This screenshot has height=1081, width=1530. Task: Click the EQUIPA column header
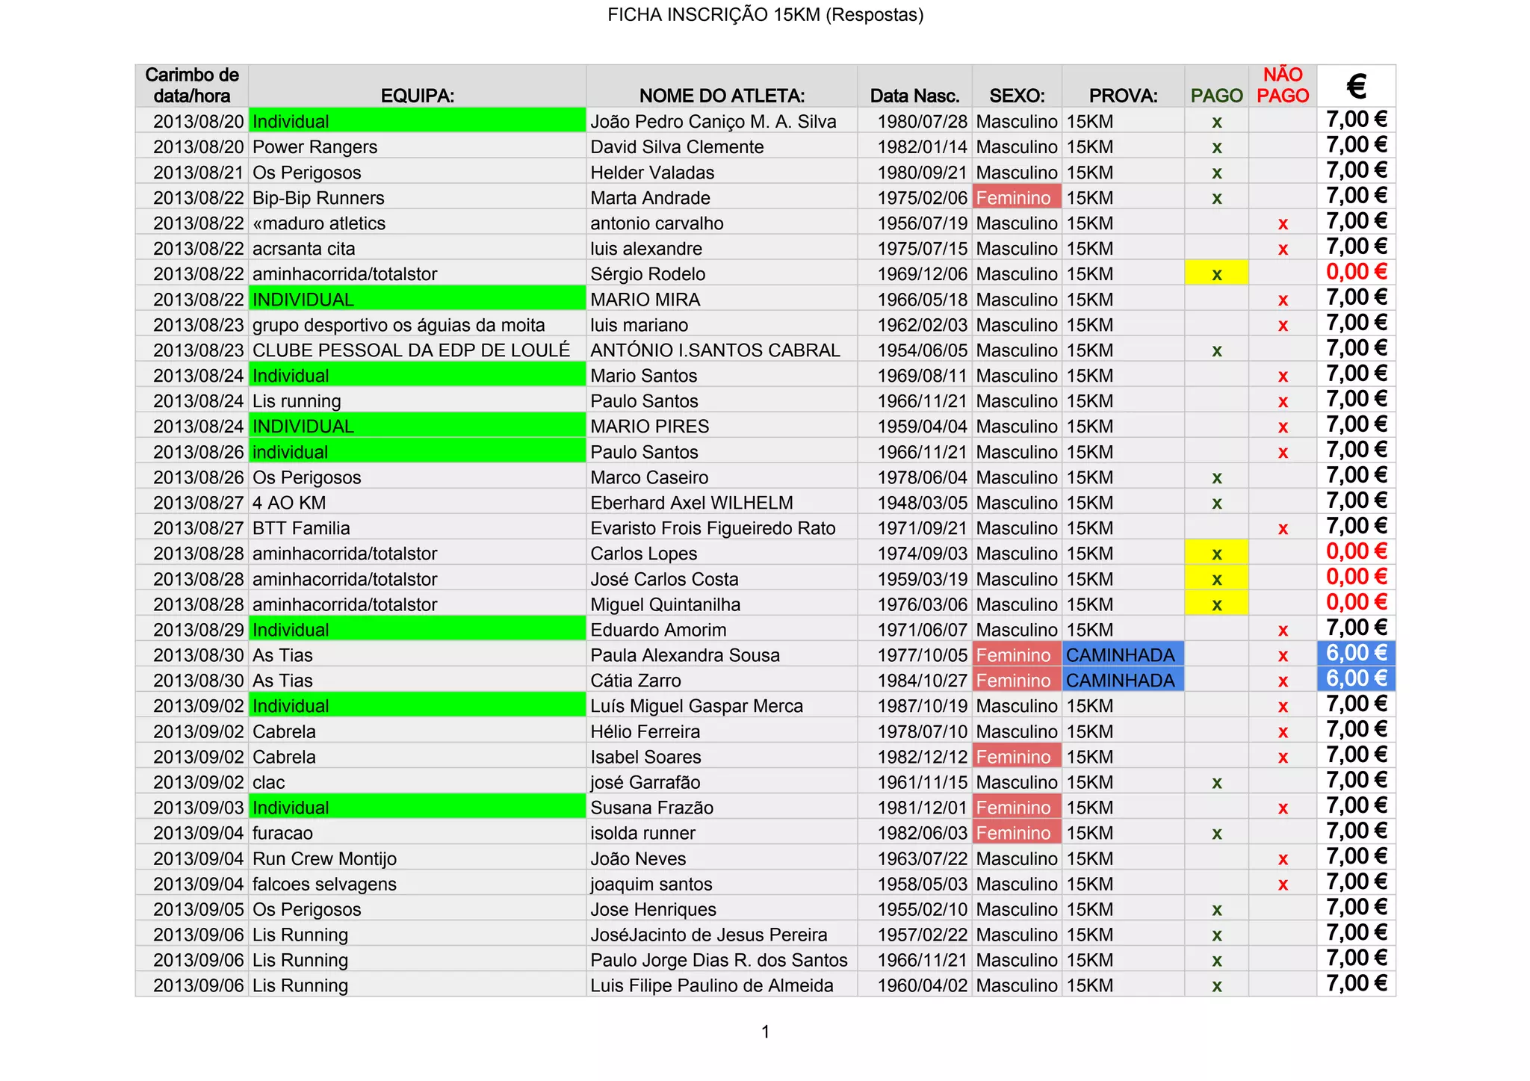click(x=417, y=96)
